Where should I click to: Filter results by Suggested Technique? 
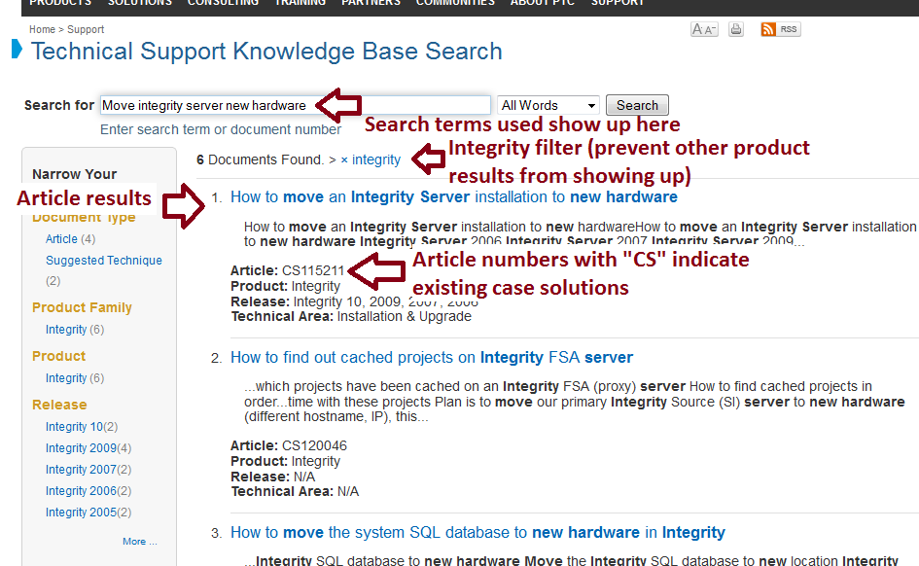(103, 260)
